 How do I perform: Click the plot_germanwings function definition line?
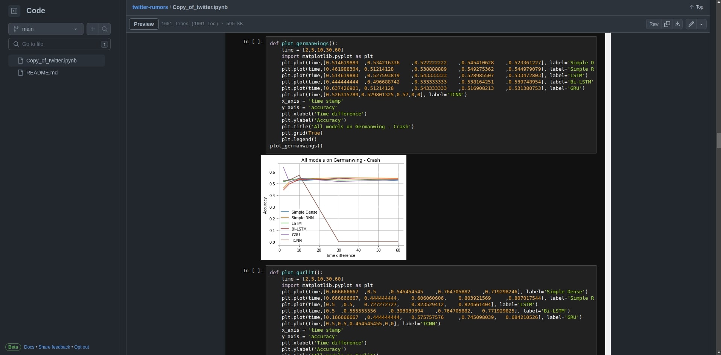pyautogui.click(x=304, y=44)
